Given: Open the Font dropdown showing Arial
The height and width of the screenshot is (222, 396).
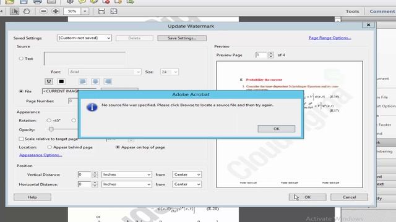Looking at the screenshot, I should click(105, 72).
